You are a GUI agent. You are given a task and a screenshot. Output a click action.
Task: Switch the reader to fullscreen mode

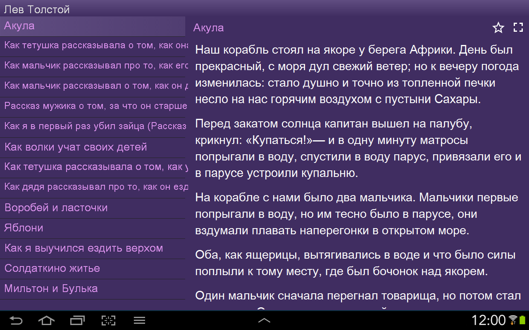[518, 28]
